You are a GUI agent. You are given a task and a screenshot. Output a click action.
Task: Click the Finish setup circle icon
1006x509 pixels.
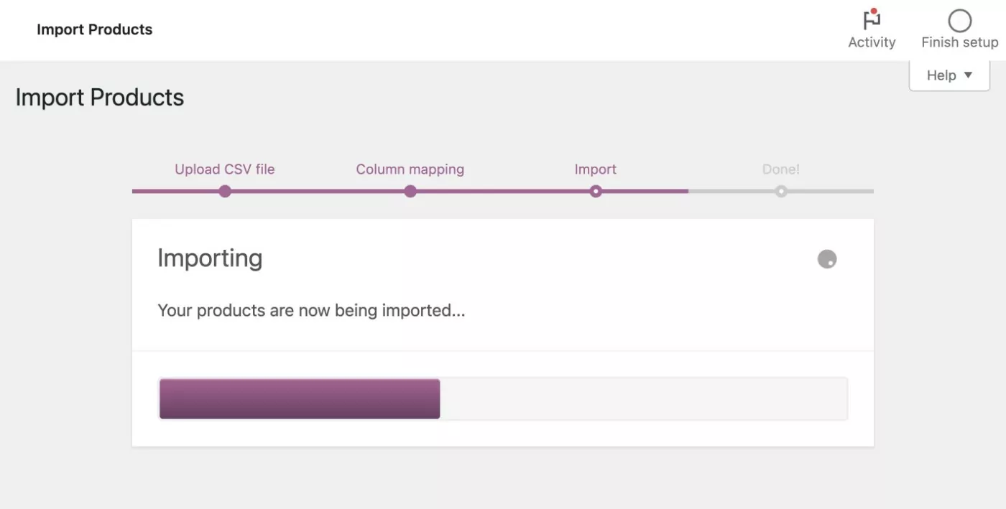pyautogui.click(x=959, y=20)
